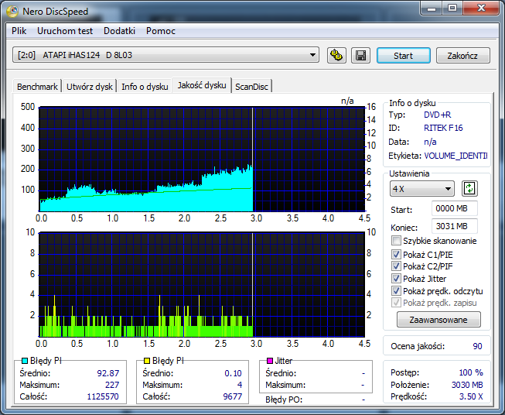The image size is (505, 415).
Task: Open the ATAPI iHAS124 drive dropdown
Action: 165,55
